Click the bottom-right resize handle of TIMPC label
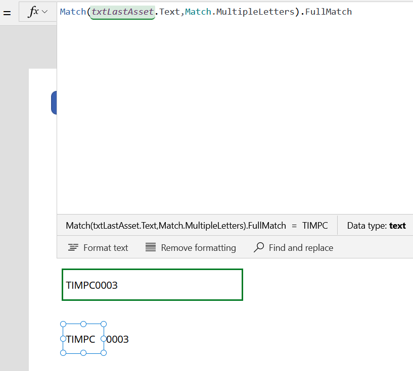413x371 pixels. click(x=104, y=353)
